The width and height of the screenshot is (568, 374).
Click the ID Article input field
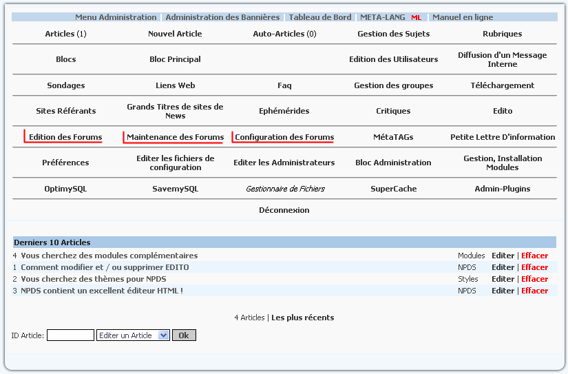point(70,335)
